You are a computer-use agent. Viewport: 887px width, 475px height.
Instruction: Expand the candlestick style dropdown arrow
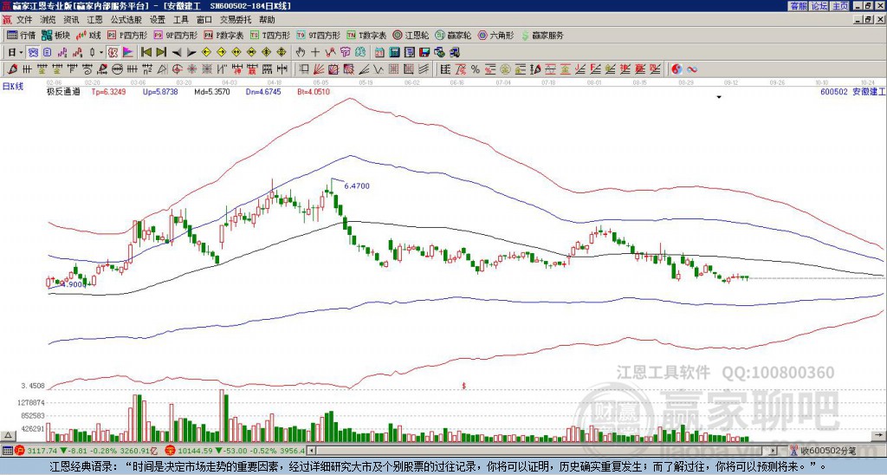pos(101,53)
